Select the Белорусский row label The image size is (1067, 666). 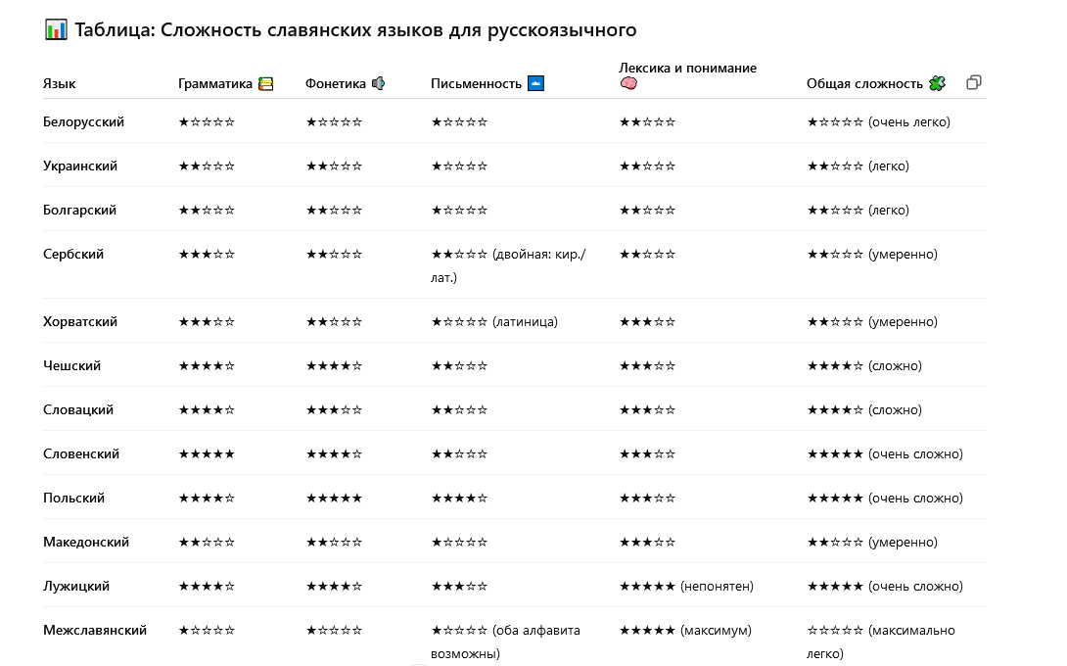click(x=84, y=122)
